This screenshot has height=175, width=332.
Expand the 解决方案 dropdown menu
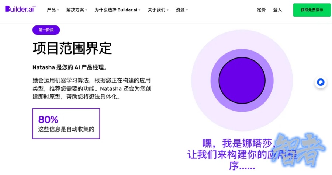click(77, 10)
